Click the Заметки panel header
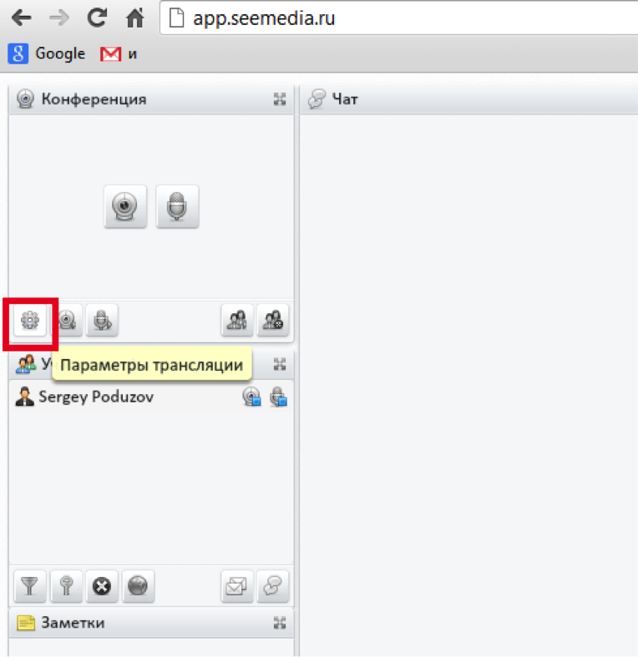The image size is (638, 657). coord(151,623)
